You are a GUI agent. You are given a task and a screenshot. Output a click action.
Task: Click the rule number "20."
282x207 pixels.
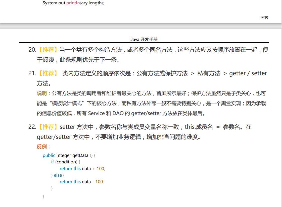click(x=32, y=50)
